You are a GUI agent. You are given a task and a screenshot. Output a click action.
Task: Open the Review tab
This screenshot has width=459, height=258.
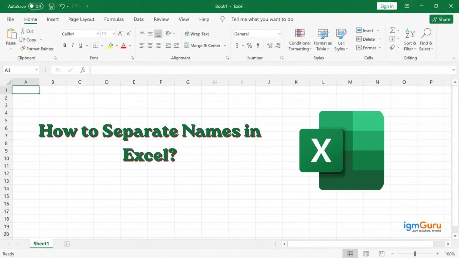pos(161,19)
